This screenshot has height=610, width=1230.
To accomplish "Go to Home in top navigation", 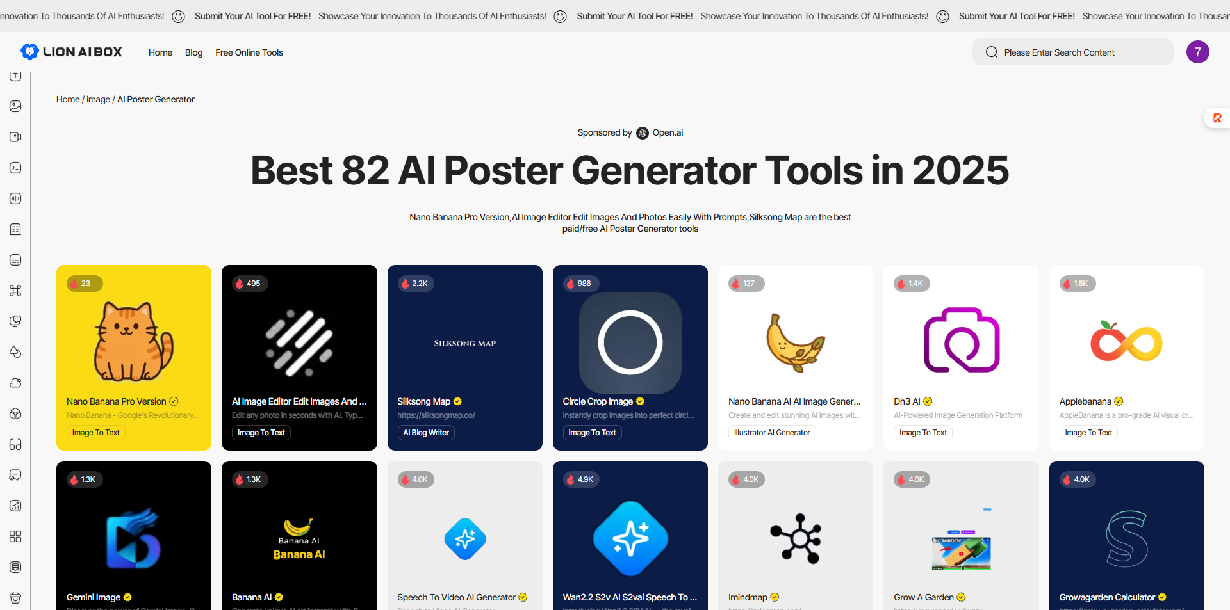I will click(x=160, y=52).
